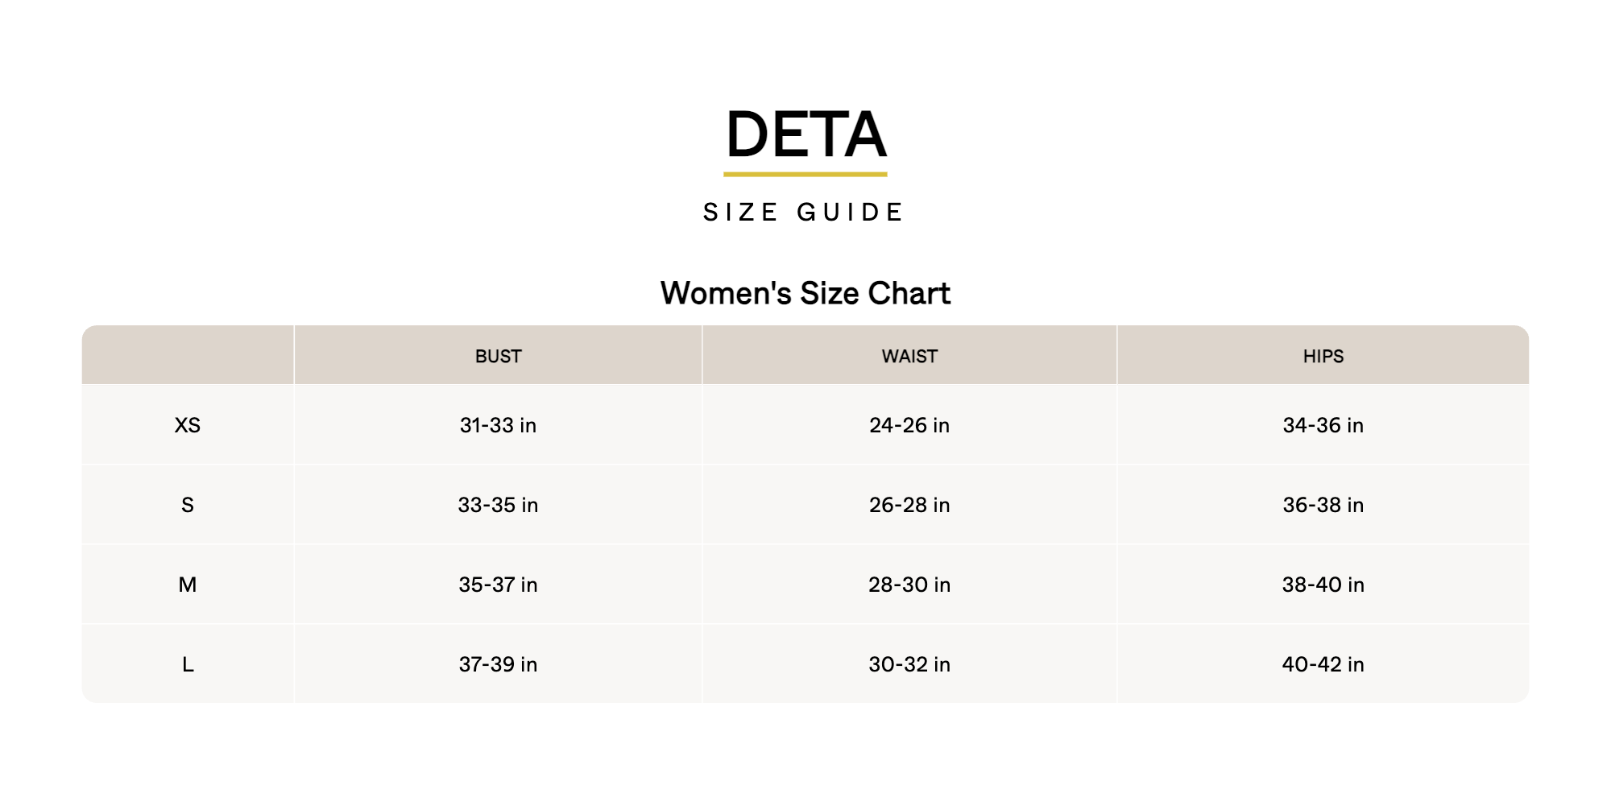The height and width of the screenshot is (810, 1611).
Task: Select the WAIST column header
Action: [x=909, y=357]
